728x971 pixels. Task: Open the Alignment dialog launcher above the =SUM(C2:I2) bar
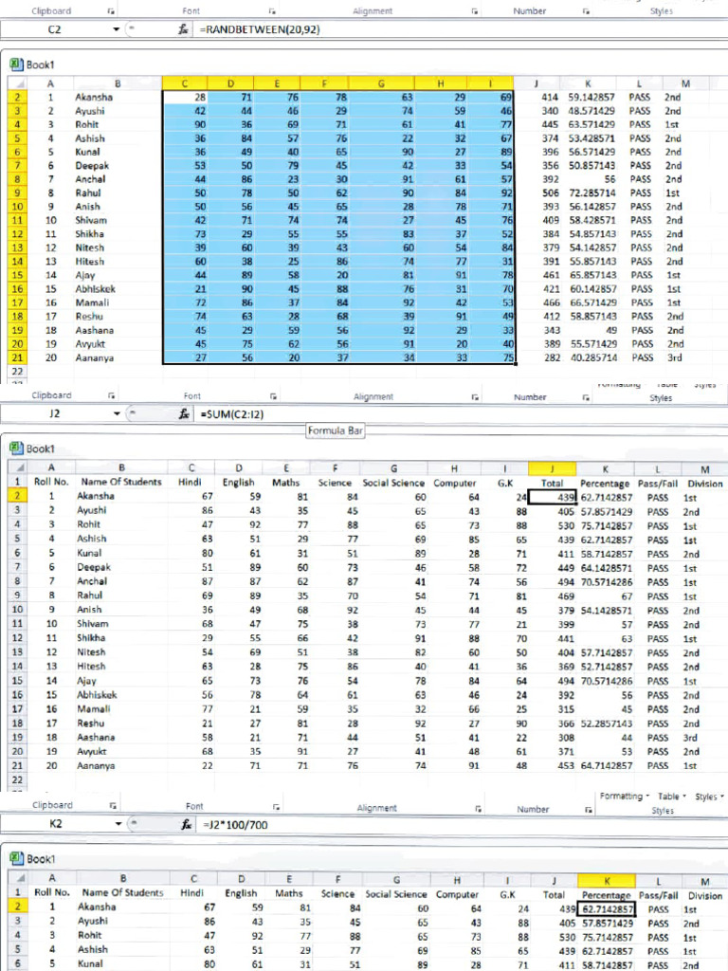[x=475, y=397]
